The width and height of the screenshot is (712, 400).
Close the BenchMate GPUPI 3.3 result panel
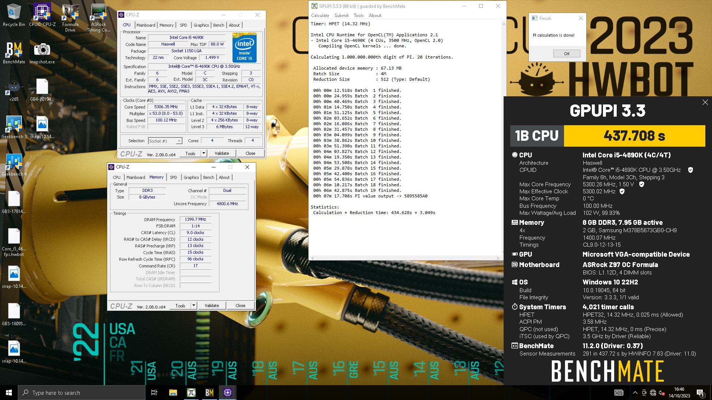[705, 102]
